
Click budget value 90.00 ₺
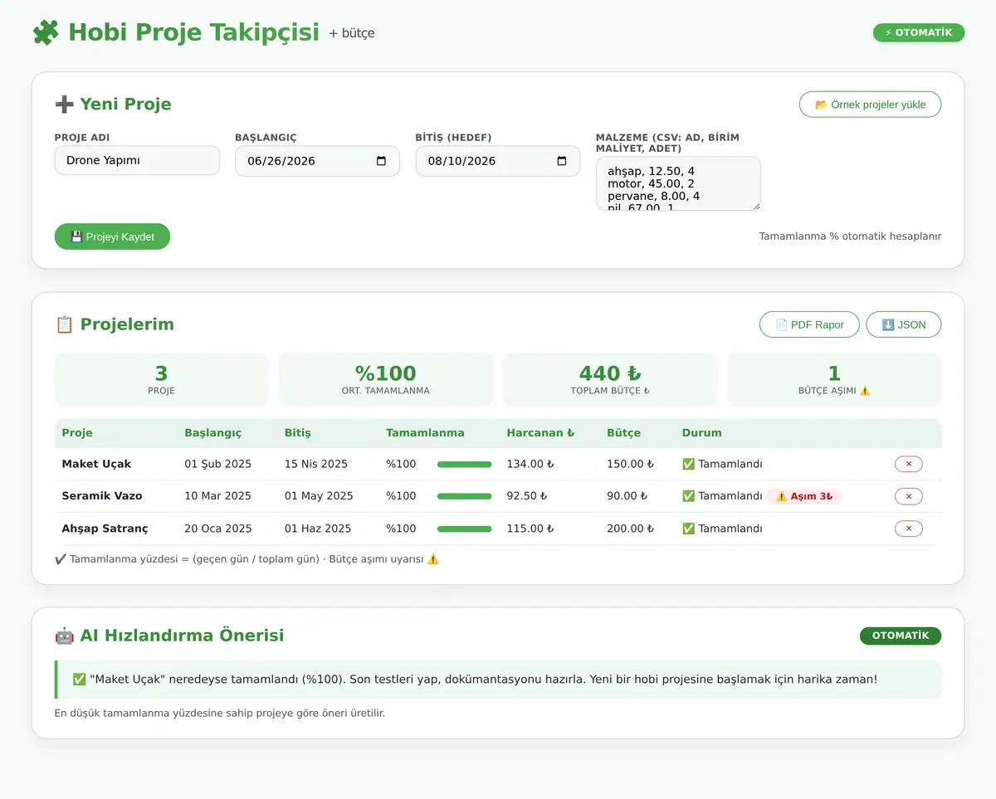pos(627,496)
